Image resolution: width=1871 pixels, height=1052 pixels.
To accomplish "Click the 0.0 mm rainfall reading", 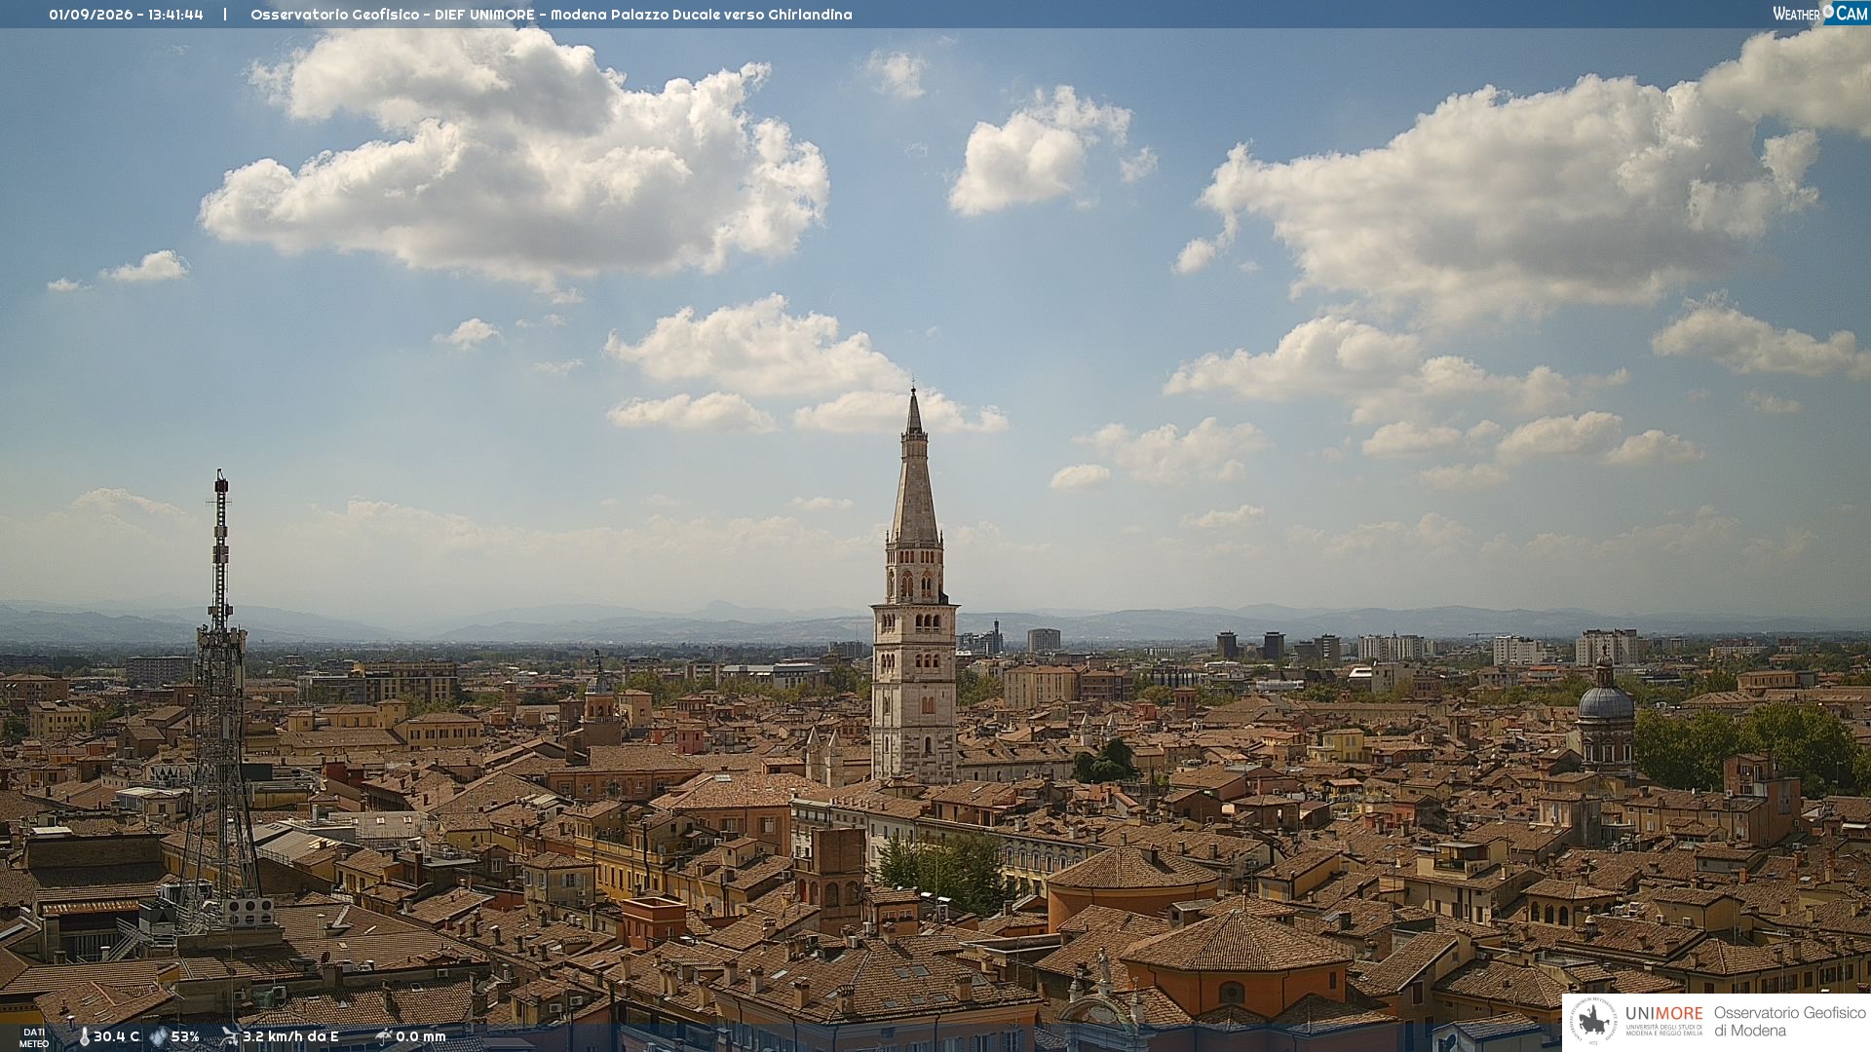I will pyautogui.click(x=420, y=1037).
